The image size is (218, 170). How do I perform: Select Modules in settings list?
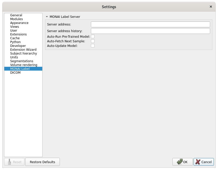[x=23, y=19]
